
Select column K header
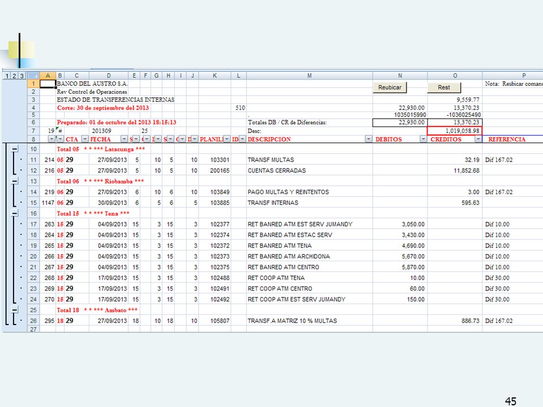click(x=215, y=75)
